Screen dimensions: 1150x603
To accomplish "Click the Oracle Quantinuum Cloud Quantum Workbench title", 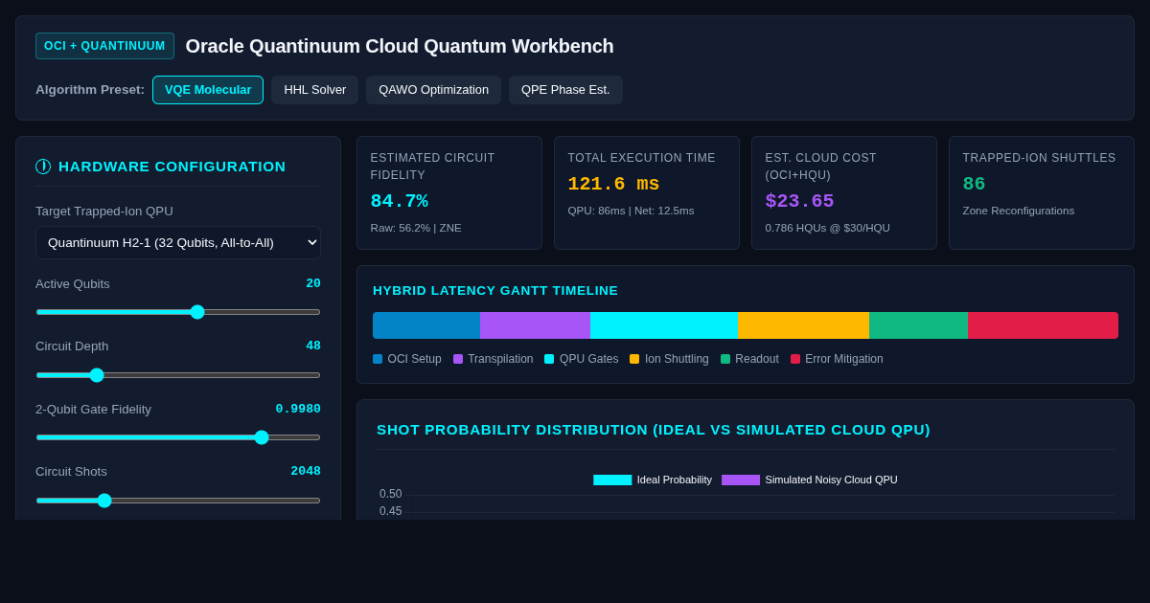I will coord(400,46).
